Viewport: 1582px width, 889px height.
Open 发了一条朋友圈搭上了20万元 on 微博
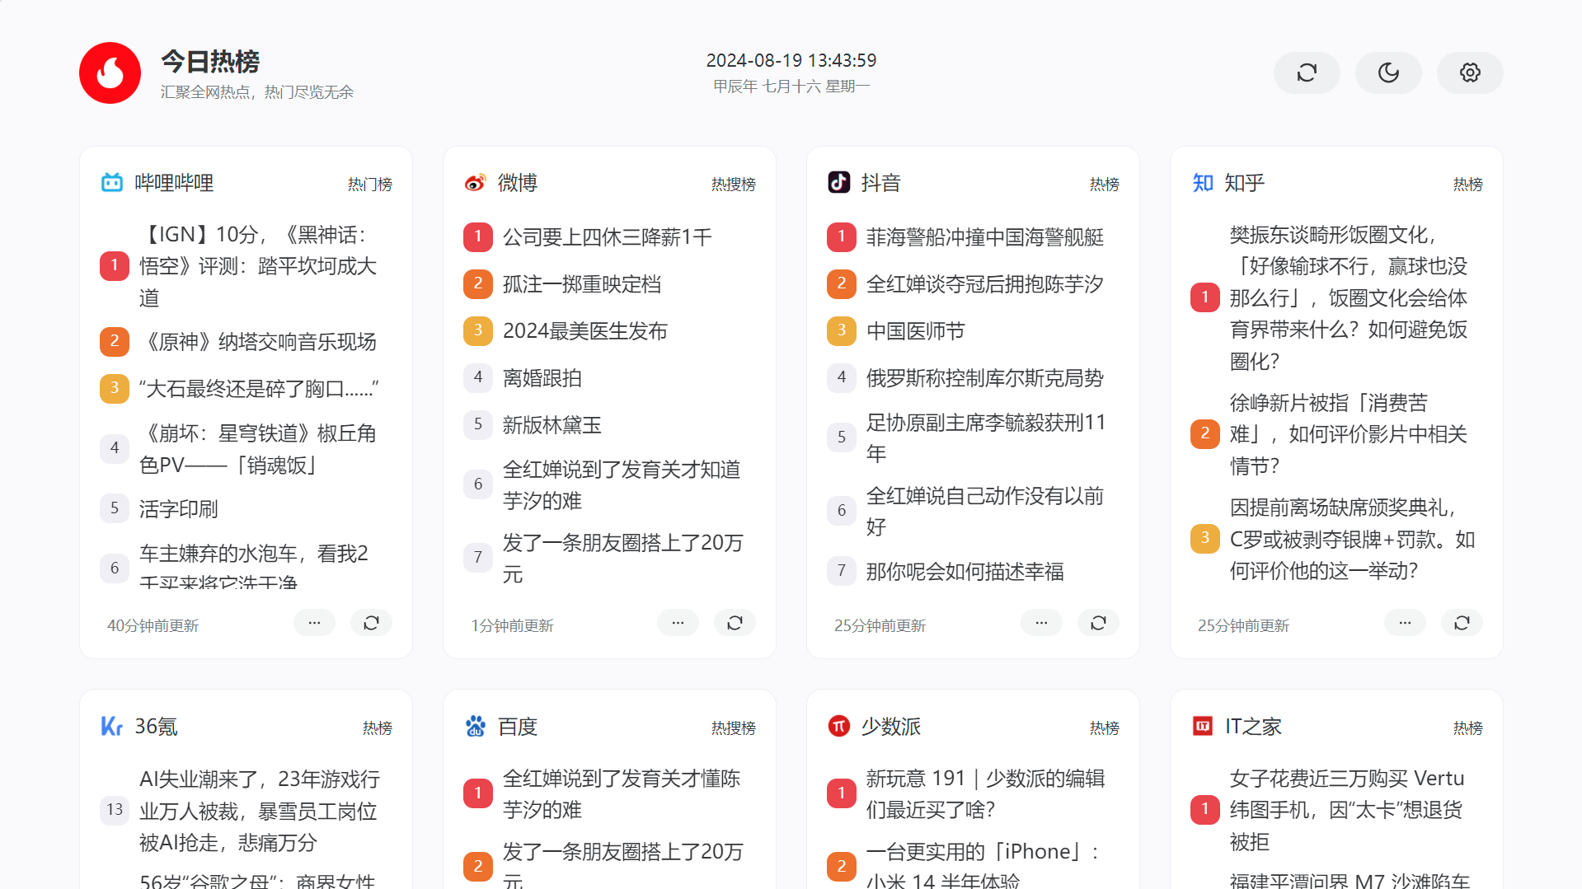click(623, 558)
